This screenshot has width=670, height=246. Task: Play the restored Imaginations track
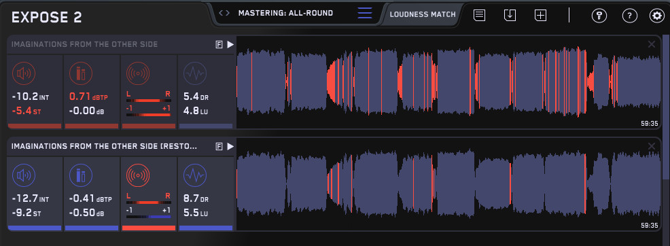click(230, 147)
